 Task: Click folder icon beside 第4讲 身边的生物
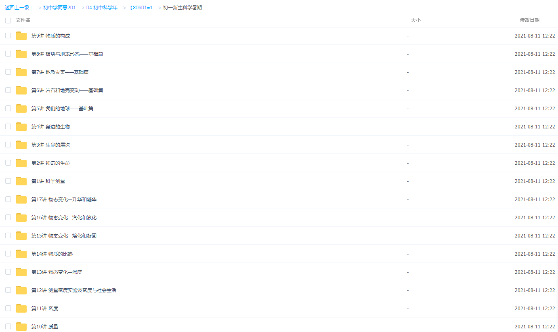coord(21,127)
